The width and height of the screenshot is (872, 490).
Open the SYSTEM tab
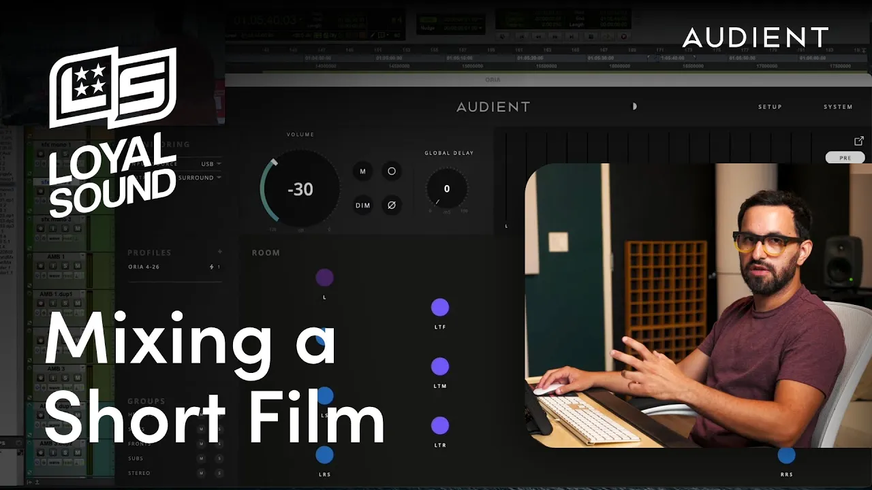click(838, 107)
